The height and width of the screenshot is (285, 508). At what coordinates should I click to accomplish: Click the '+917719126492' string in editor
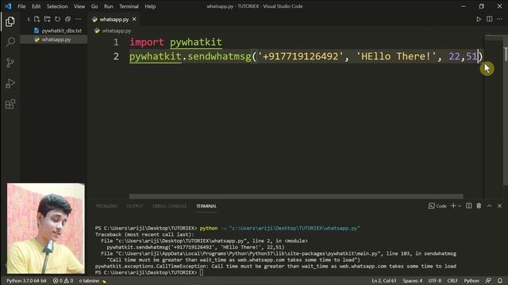[300, 56]
